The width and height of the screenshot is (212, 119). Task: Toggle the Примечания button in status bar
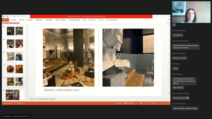[130, 103]
